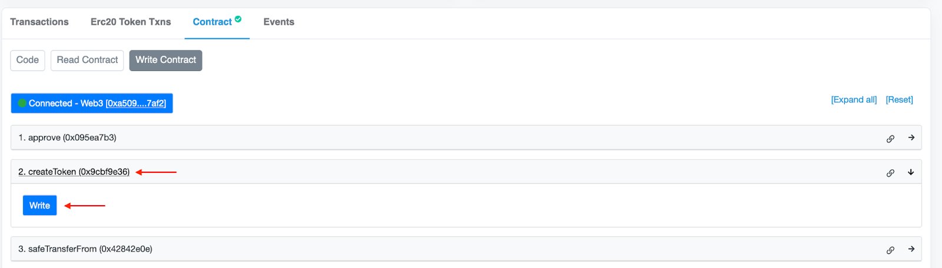Click the green connected status dot
942x268 pixels.
(22, 103)
